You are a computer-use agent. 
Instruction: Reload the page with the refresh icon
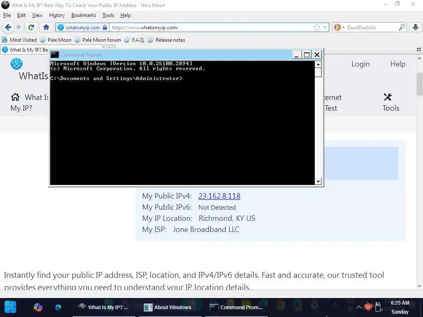pos(31,27)
